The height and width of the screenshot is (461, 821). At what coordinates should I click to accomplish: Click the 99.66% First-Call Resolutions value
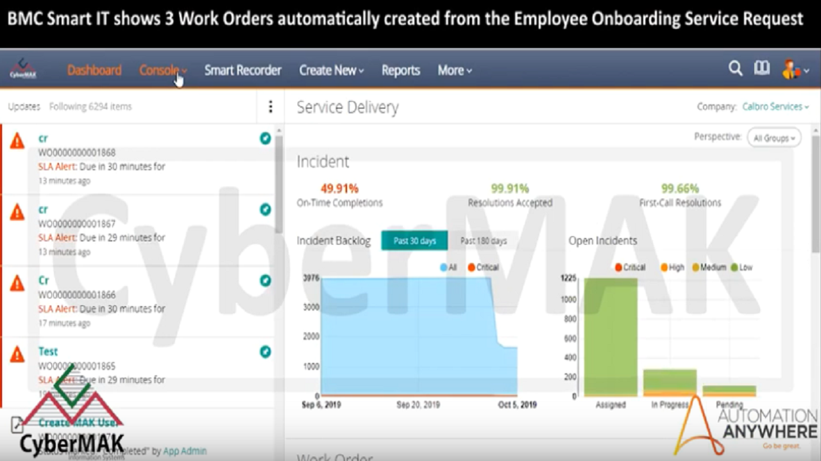tap(680, 188)
